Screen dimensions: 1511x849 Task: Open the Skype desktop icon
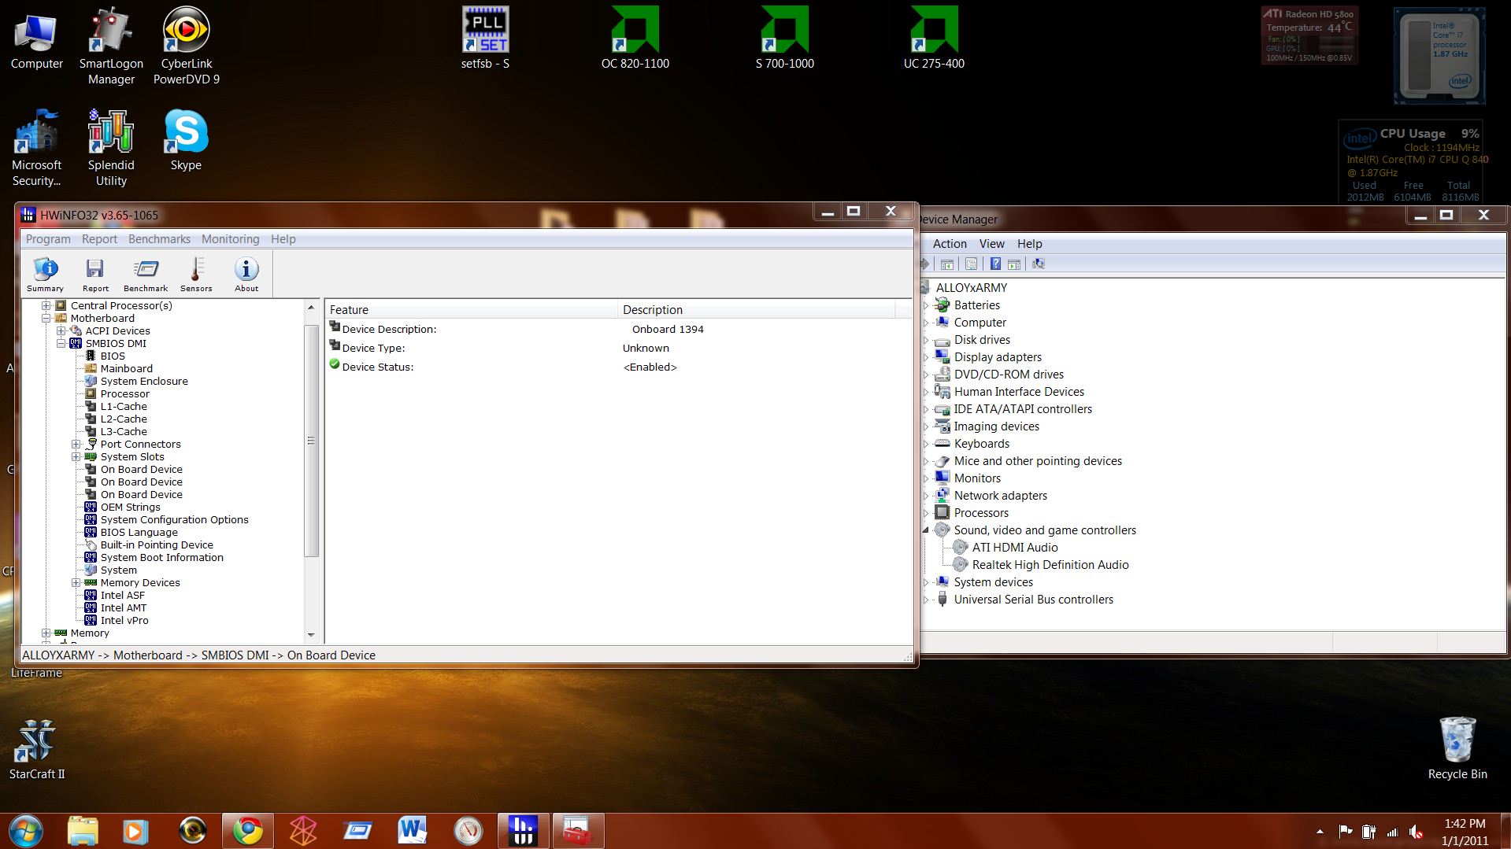(186, 141)
